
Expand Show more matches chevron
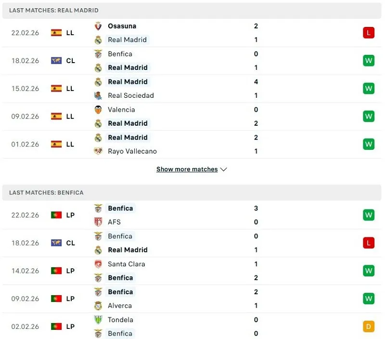[223, 169]
